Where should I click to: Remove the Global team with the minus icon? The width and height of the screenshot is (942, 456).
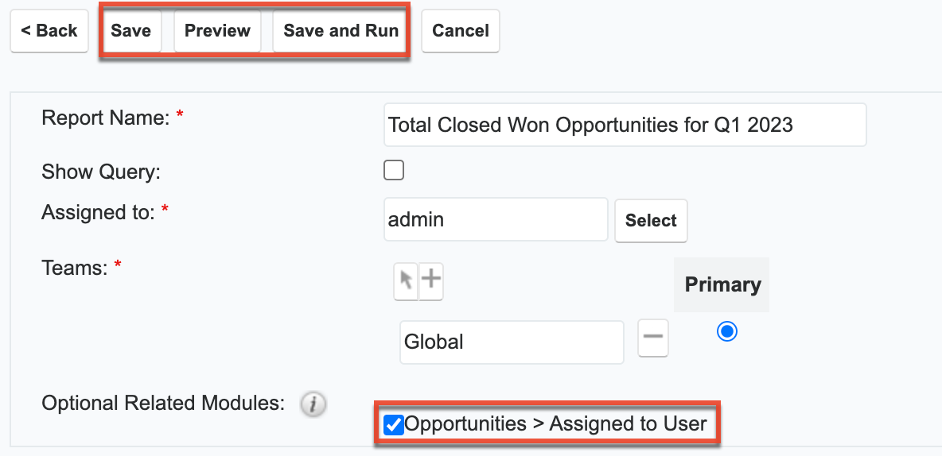pyautogui.click(x=653, y=338)
